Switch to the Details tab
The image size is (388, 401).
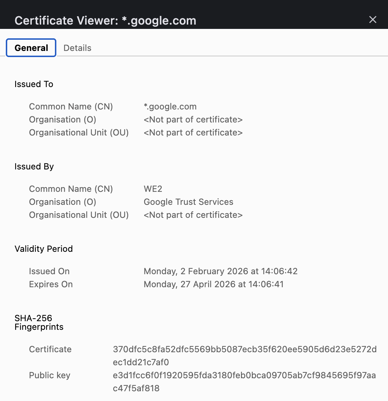[x=77, y=48]
